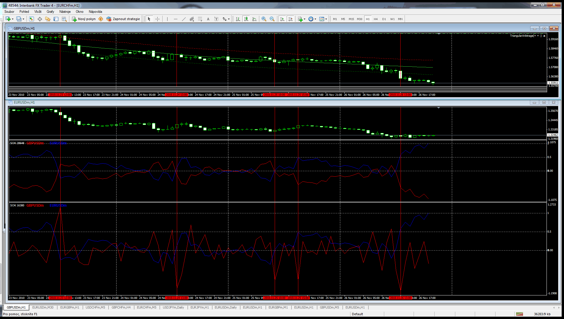Select the Cursor arrow tool
The width and height of the screenshot is (564, 319).
click(x=149, y=19)
